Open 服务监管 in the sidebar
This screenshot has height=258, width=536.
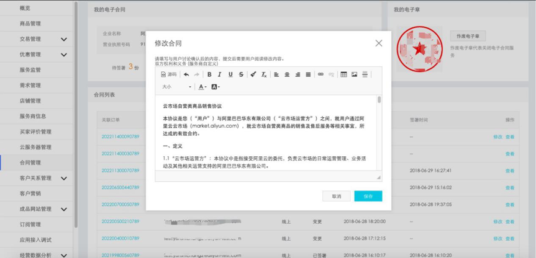click(x=30, y=69)
